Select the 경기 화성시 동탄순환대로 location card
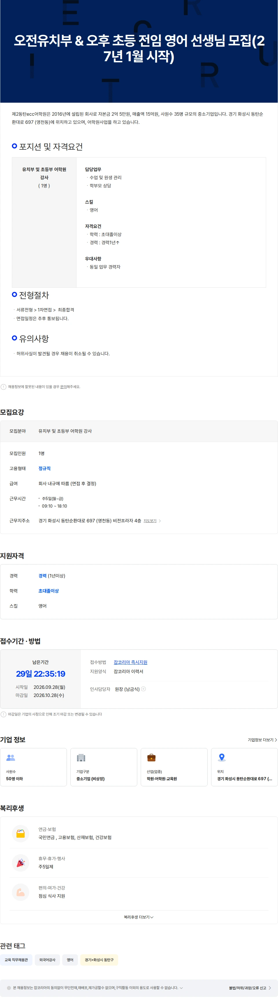The height and width of the screenshot is (1003, 278). coord(244,767)
